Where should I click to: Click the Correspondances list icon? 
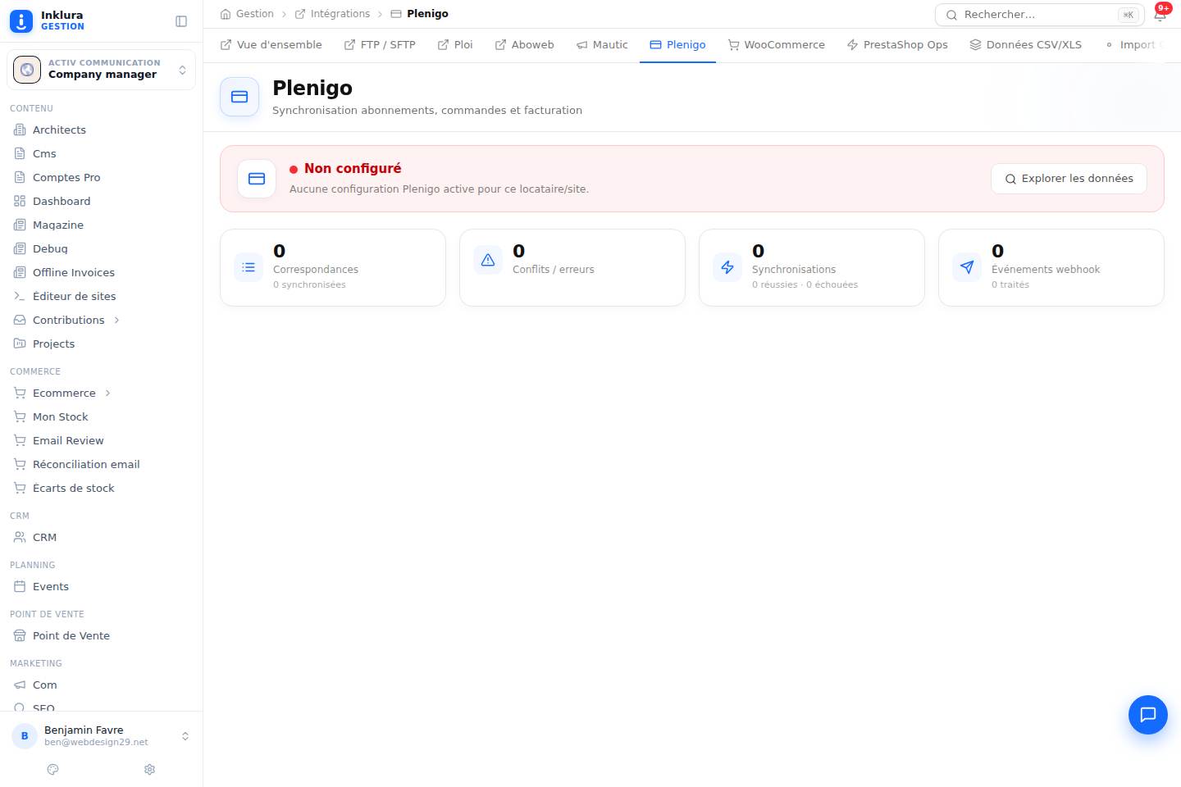249,267
